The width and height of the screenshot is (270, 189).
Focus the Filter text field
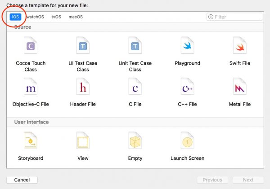click(234, 17)
